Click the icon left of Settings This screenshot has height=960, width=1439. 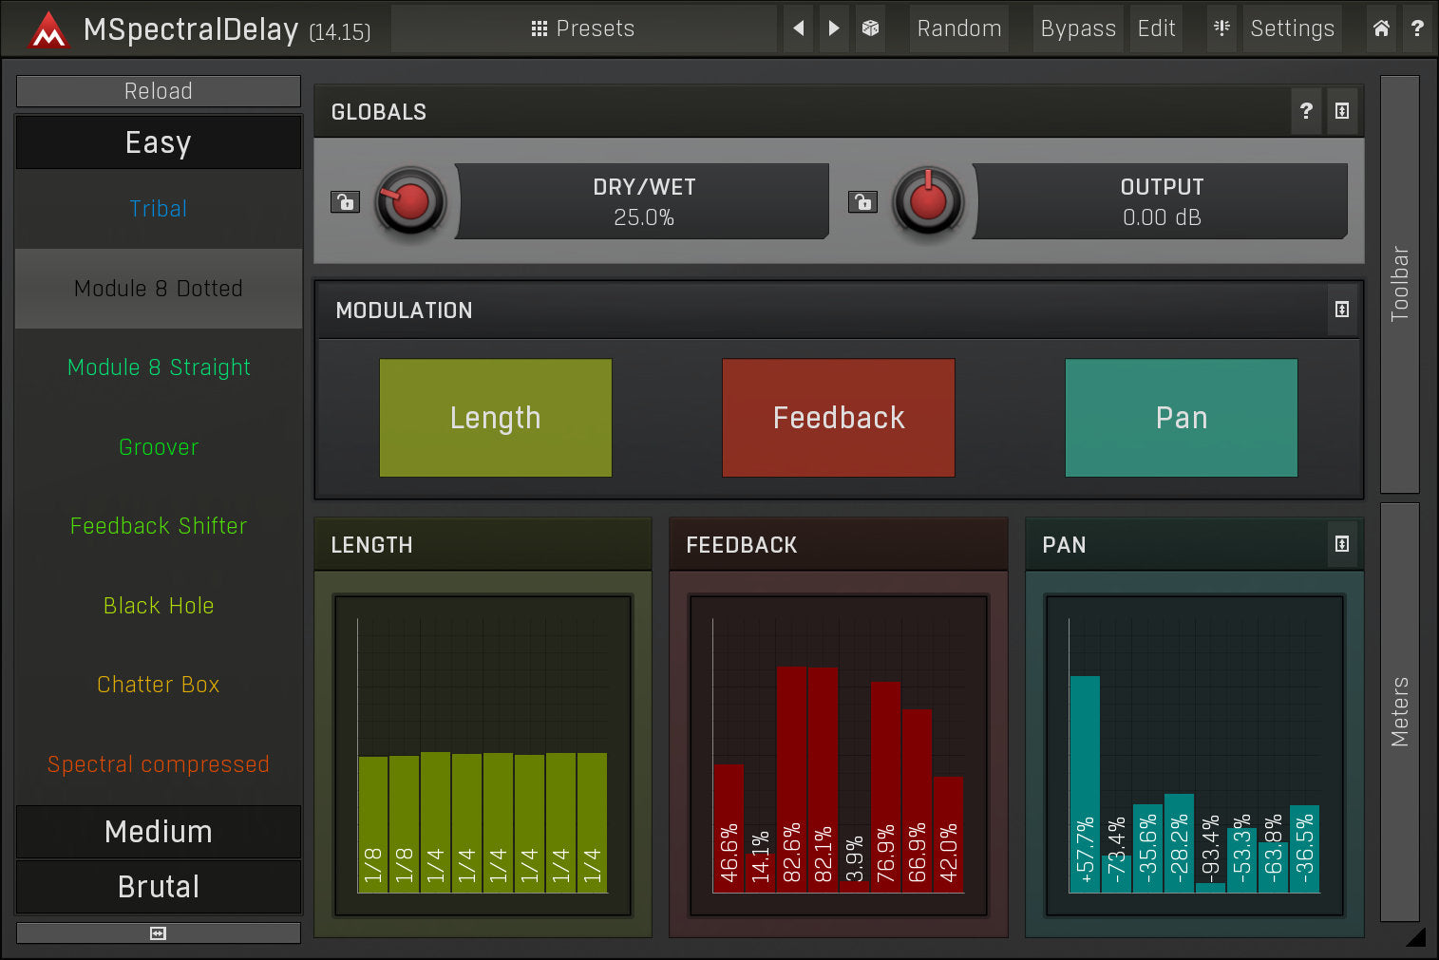[1221, 28]
